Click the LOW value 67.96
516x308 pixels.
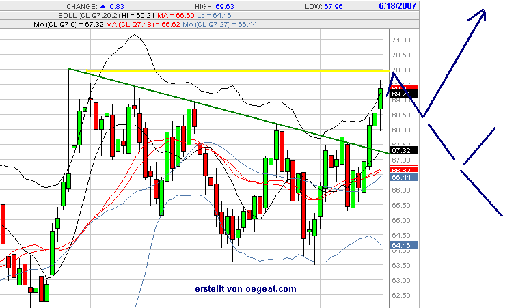tap(334, 7)
